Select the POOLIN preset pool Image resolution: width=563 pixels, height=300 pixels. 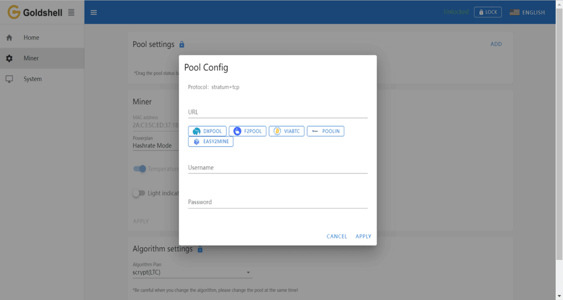click(x=325, y=131)
